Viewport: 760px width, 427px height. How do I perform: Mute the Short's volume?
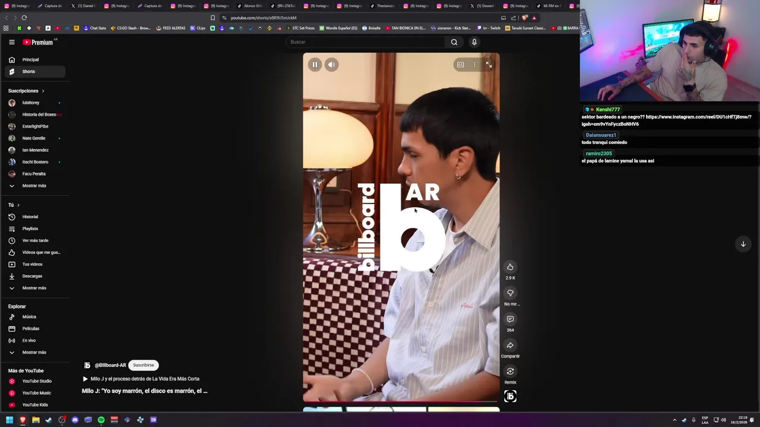(x=332, y=65)
